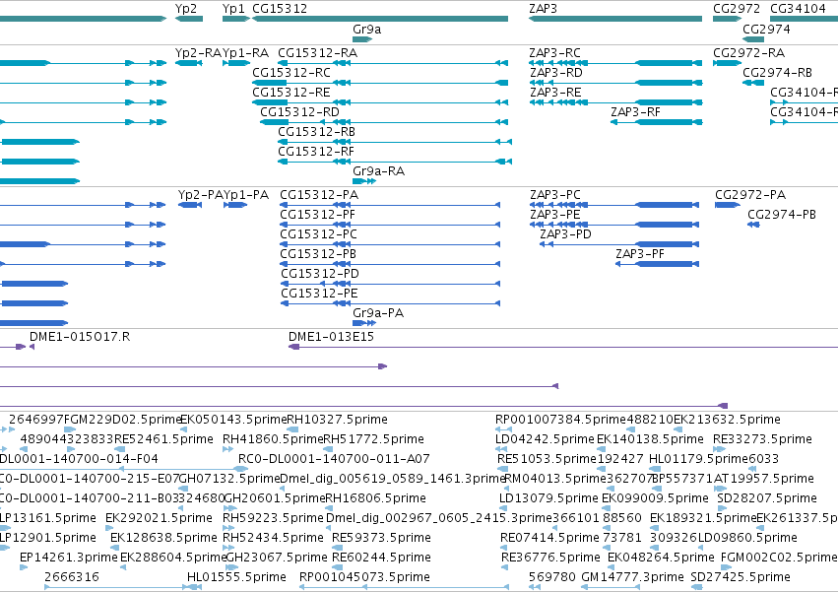Click the ZAP3 gene label
838x592 pixels.
pyautogui.click(x=543, y=9)
